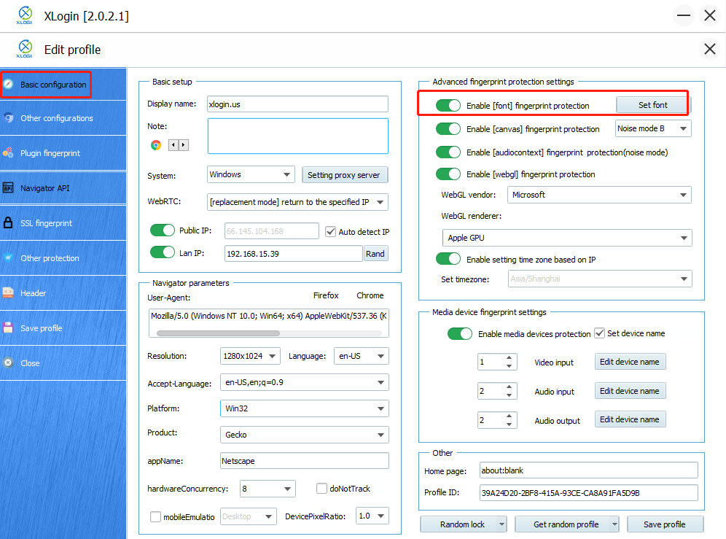Image resolution: width=726 pixels, height=539 pixels.
Task: Click the Save profile button at bottom right
Action: (665, 524)
